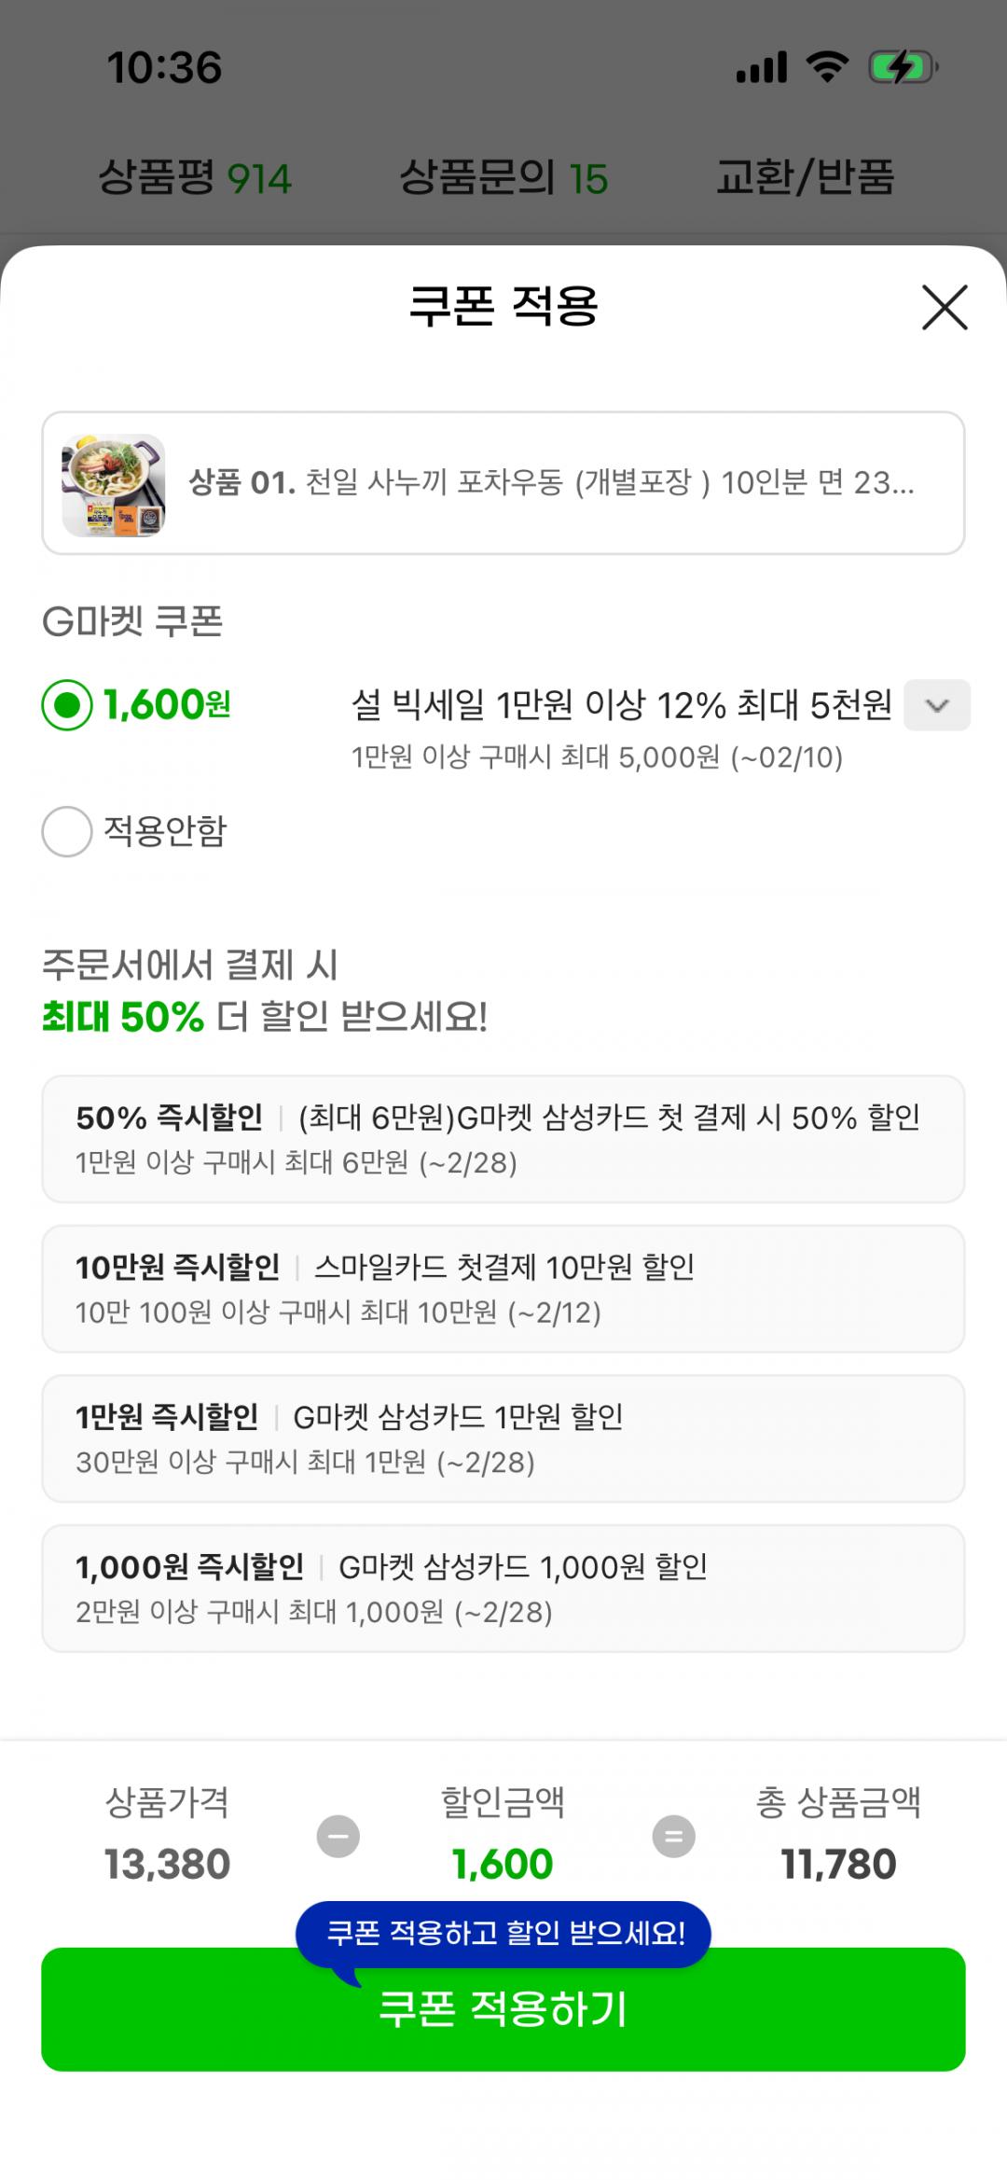Go to the 교환/반품 tab
Image resolution: width=1007 pixels, height=2180 pixels.
click(x=805, y=177)
